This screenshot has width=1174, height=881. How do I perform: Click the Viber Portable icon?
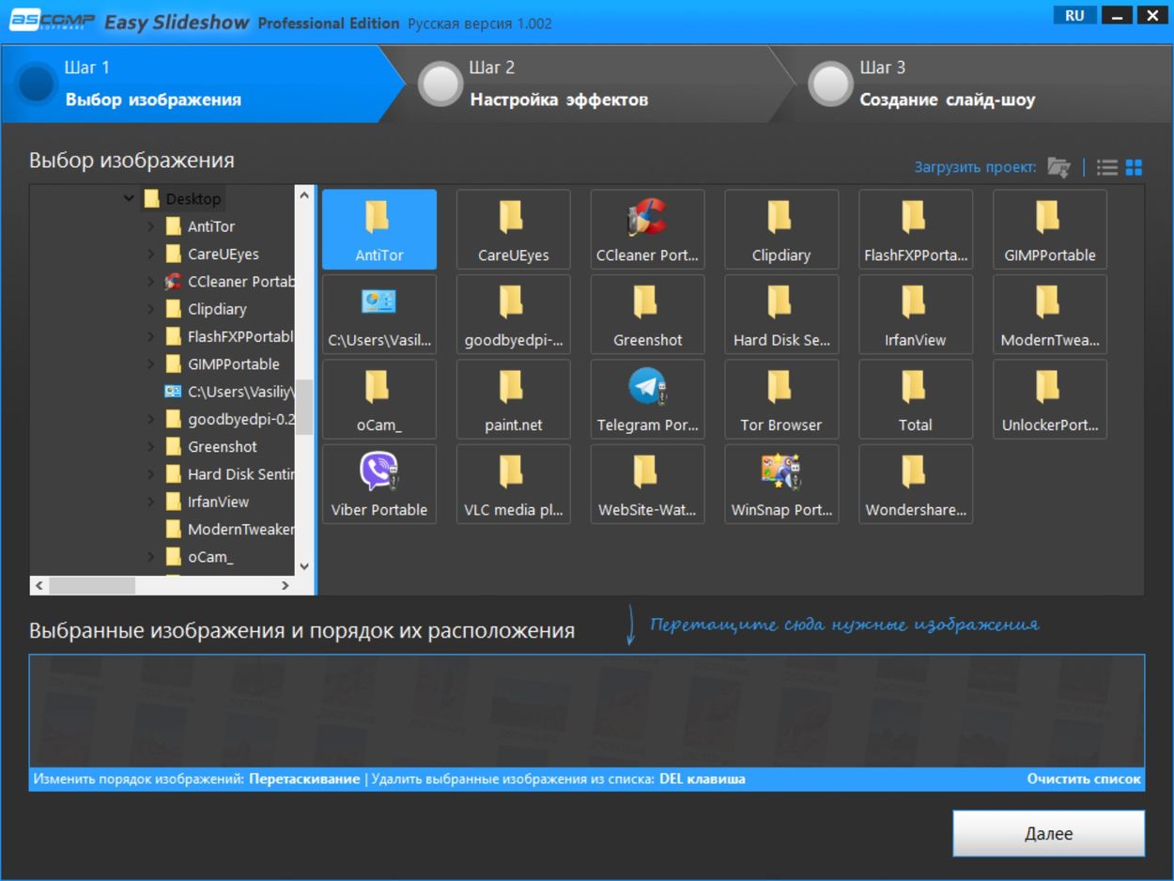point(379,483)
